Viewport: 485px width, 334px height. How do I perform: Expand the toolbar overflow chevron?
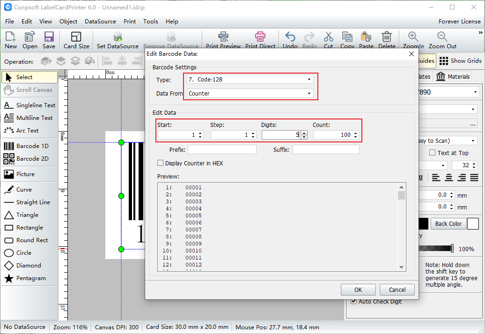point(480,32)
